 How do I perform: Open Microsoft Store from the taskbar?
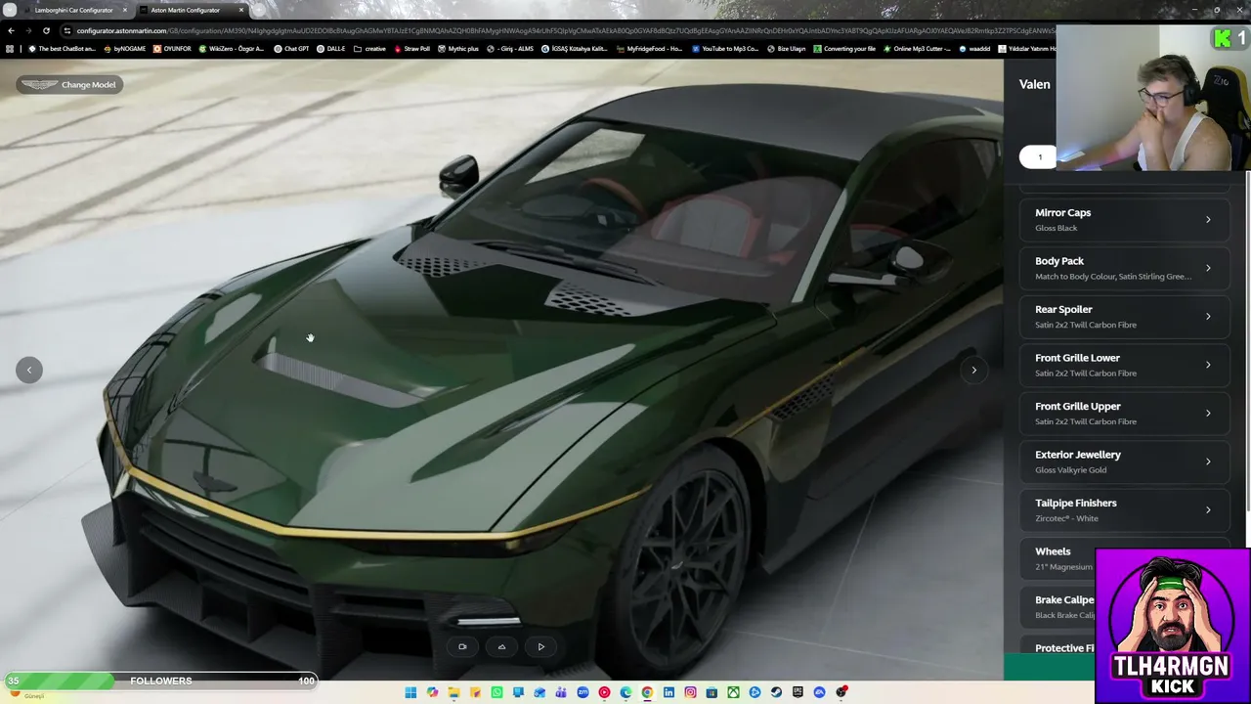(x=712, y=692)
